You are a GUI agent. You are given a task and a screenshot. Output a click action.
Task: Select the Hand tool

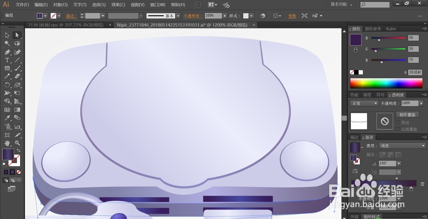[7, 143]
